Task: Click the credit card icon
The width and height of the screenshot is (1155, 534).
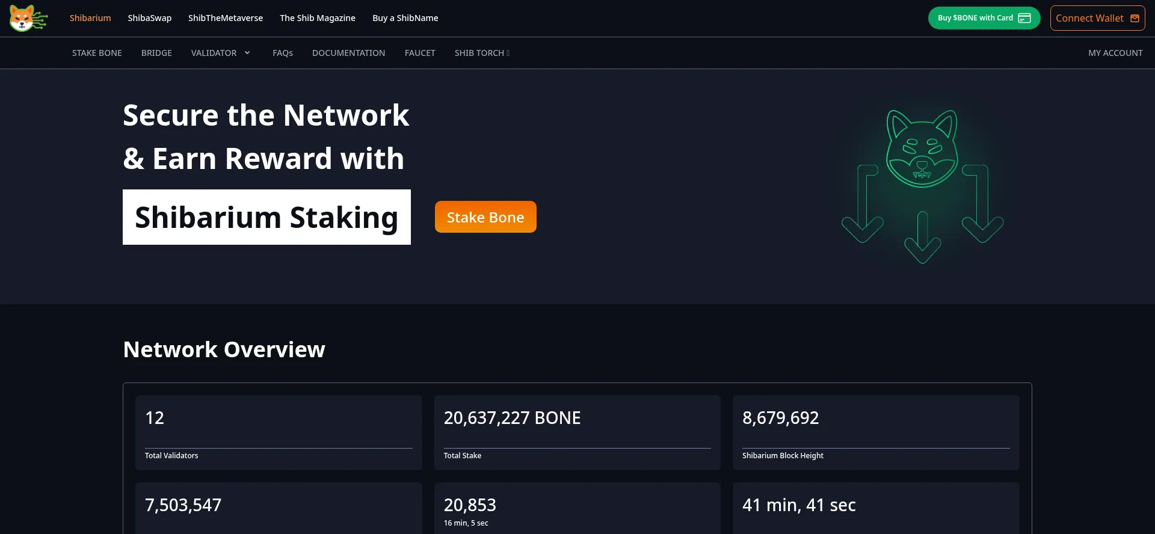Action: coord(1024,18)
